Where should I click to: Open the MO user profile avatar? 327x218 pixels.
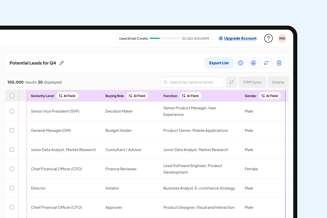(282, 38)
